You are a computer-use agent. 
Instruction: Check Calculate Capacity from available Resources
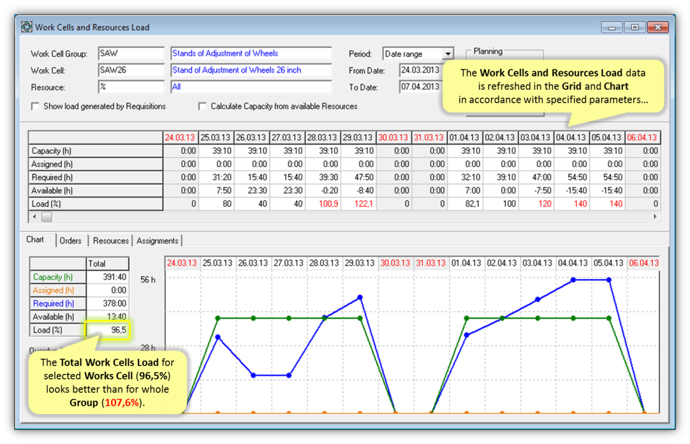tap(203, 106)
